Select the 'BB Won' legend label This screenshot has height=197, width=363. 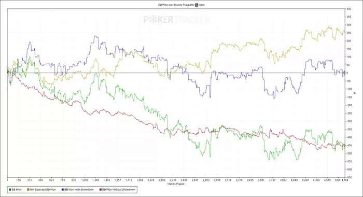pos(17,190)
